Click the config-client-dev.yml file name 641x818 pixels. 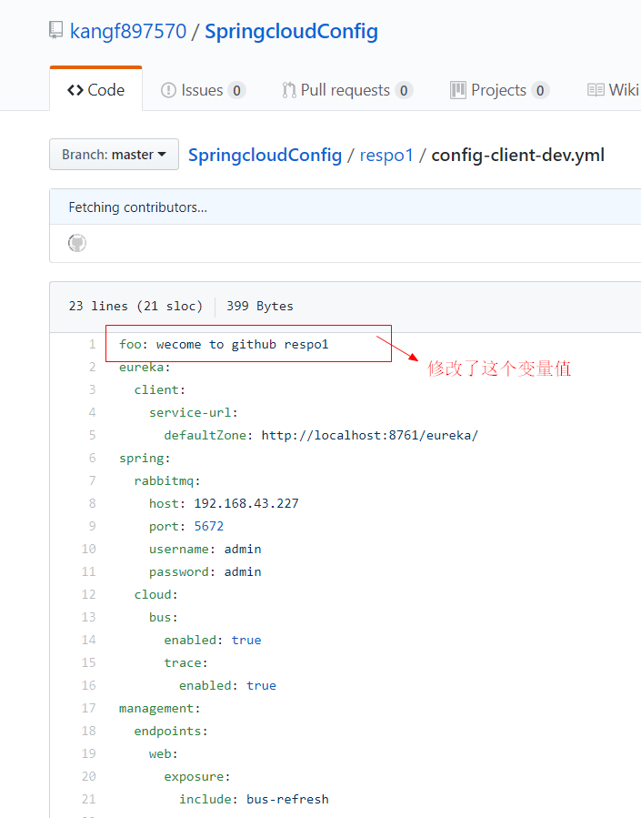(x=518, y=155)
